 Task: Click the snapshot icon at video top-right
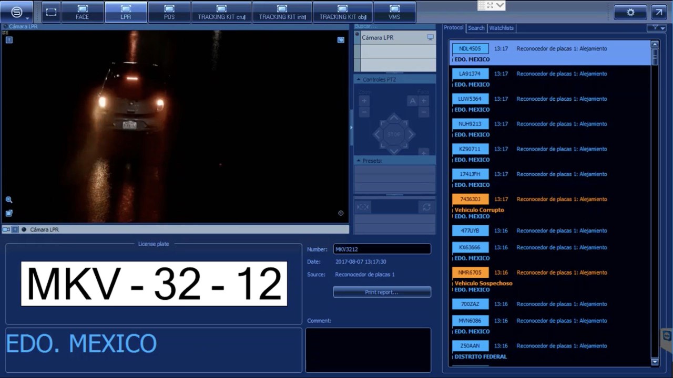341,40
